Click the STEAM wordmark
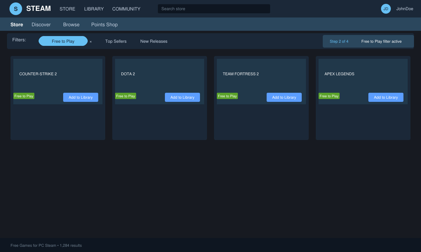421x252 pixels. (39, 8)
